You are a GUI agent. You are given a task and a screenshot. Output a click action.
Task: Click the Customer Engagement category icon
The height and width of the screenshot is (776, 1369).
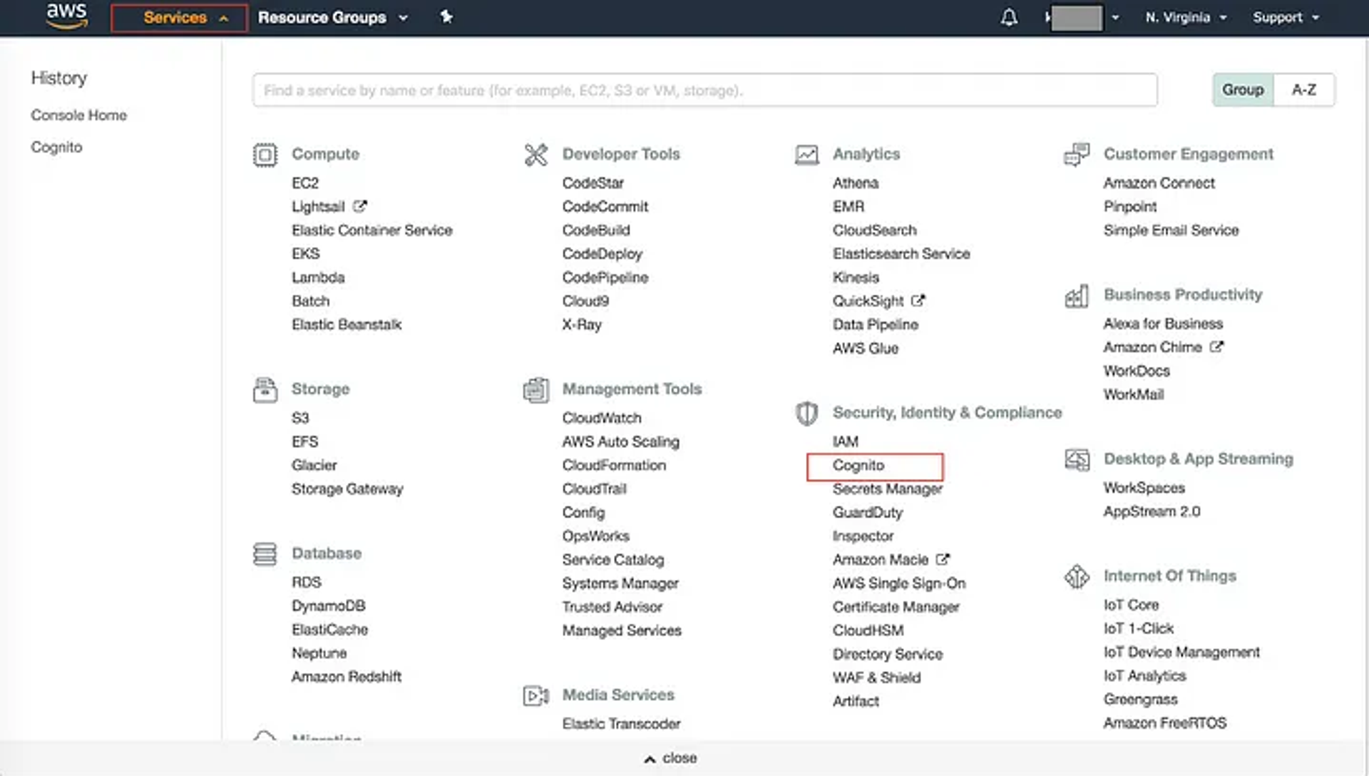pos(1077,155)
